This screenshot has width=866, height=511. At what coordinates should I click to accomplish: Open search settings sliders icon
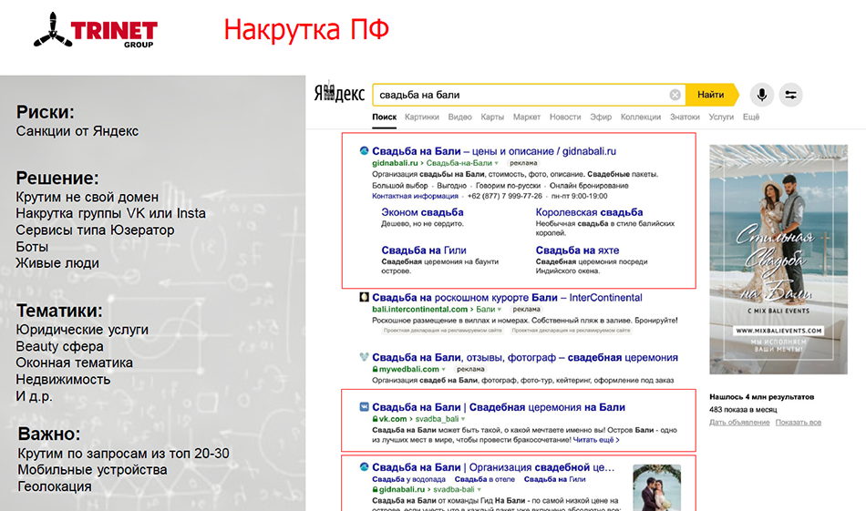[791, 95]
